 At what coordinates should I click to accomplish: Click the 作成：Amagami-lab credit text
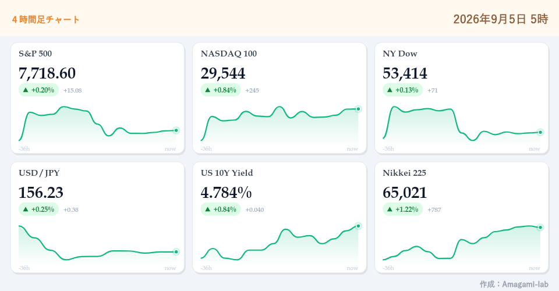514,284
